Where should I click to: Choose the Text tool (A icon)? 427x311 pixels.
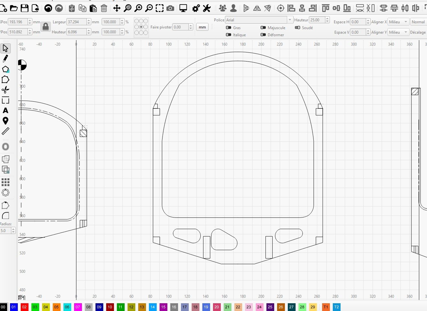[x=6, y=111]
